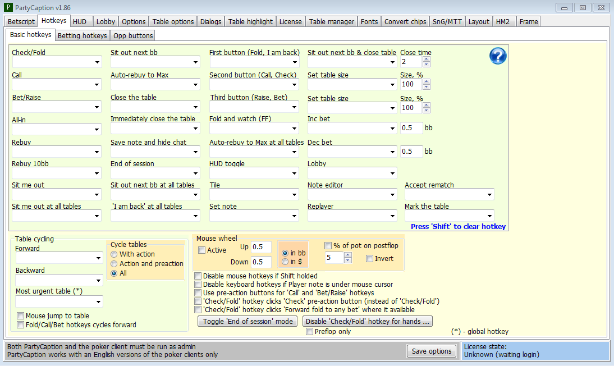Click 'Press Shift to clear hotkey' text

458,226
